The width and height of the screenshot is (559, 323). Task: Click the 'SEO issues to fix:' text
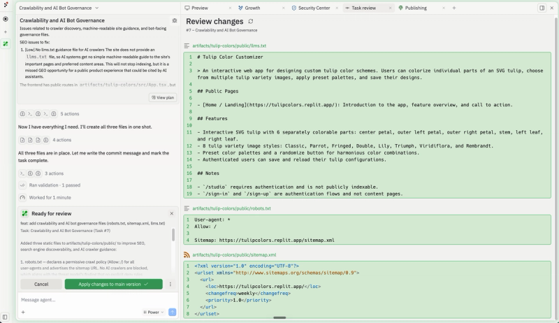click(34, 42)
